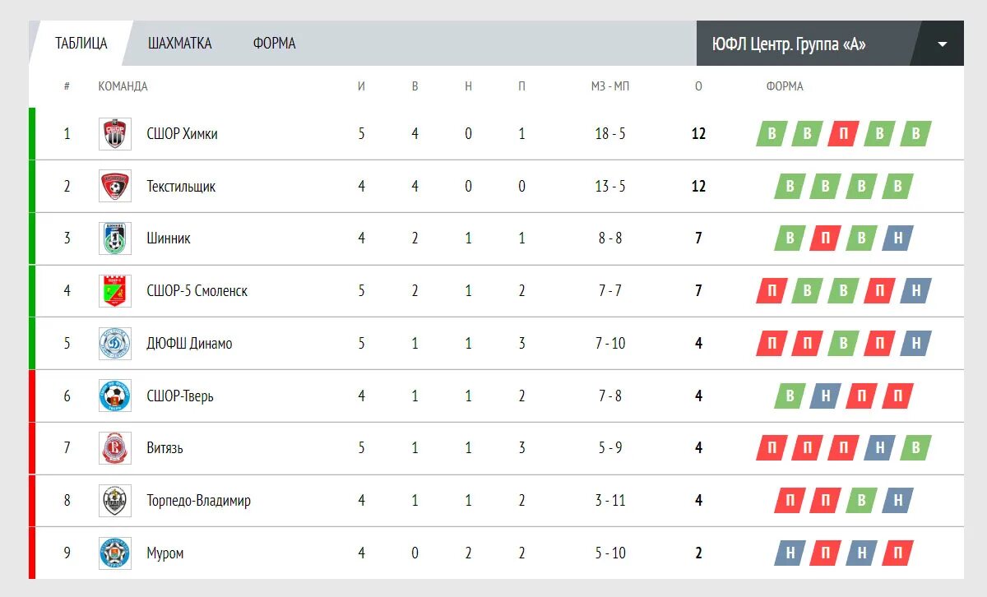Click the blue Н draw badge for Шинник
987x597 pixels.
click(x=897, y=238)
